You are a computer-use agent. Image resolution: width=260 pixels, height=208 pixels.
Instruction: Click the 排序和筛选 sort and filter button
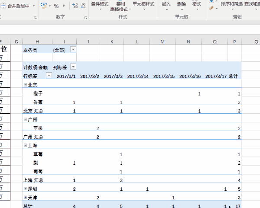[231, 4]
